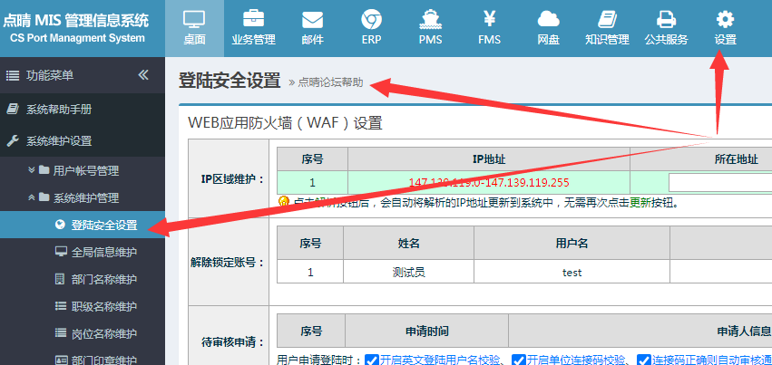Screen dimensions: 772x365
Task: Toggle 开启英文登陆用户名校验 checkbox
Action: pos(372,360)
